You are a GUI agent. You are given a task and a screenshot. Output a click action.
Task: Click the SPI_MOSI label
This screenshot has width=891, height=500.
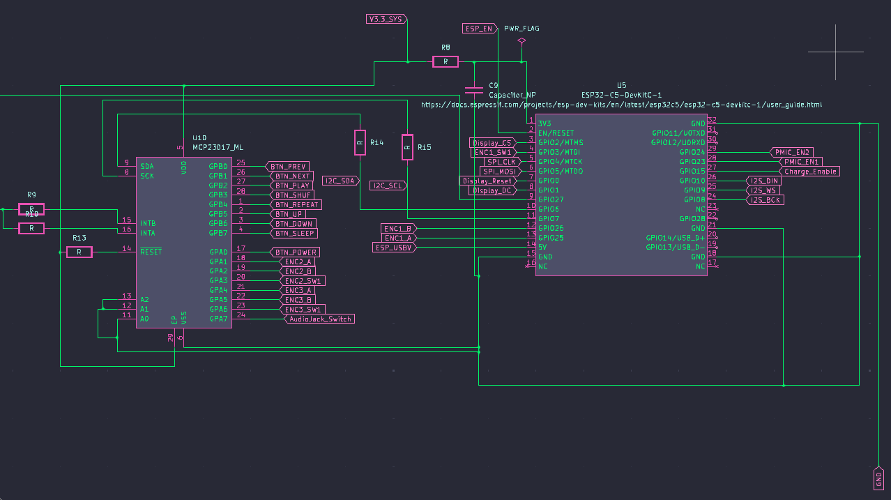tap(498, 171)
